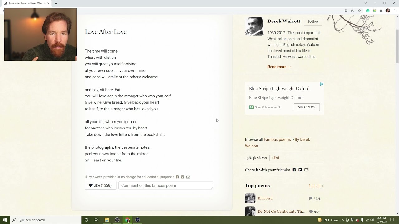
Task: Like the poem with the heart button
Action: tap(100, 185)
